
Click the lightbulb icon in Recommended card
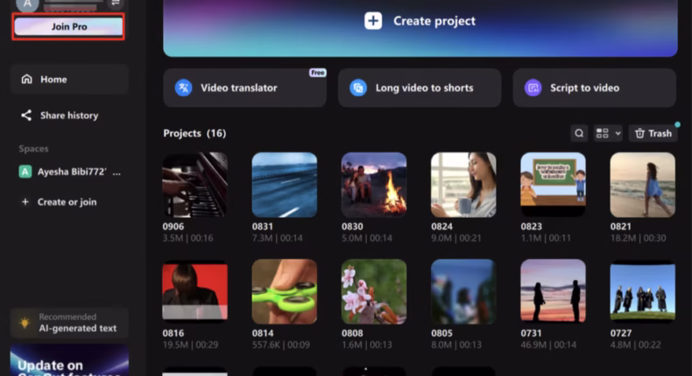click(25, 323)
